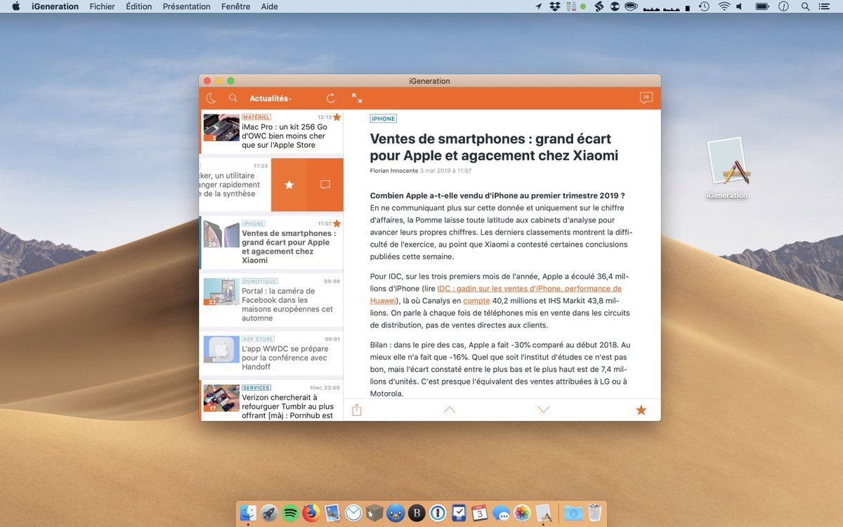
Task: Open the Présentation menu
Action: pos(186,6)
